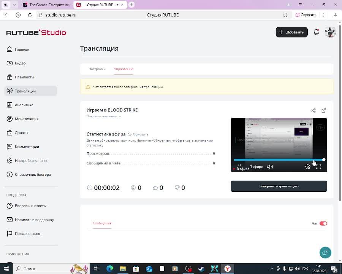Toggle the Чат switch off
Viewport: 342px width, 274px height.
coord(323,223)
